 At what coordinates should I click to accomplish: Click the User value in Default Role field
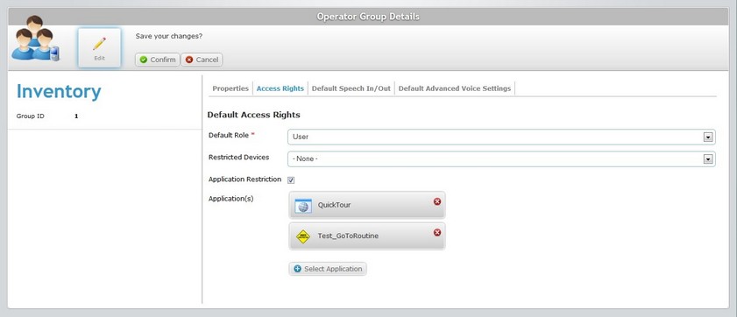click(x=301, y=137)
